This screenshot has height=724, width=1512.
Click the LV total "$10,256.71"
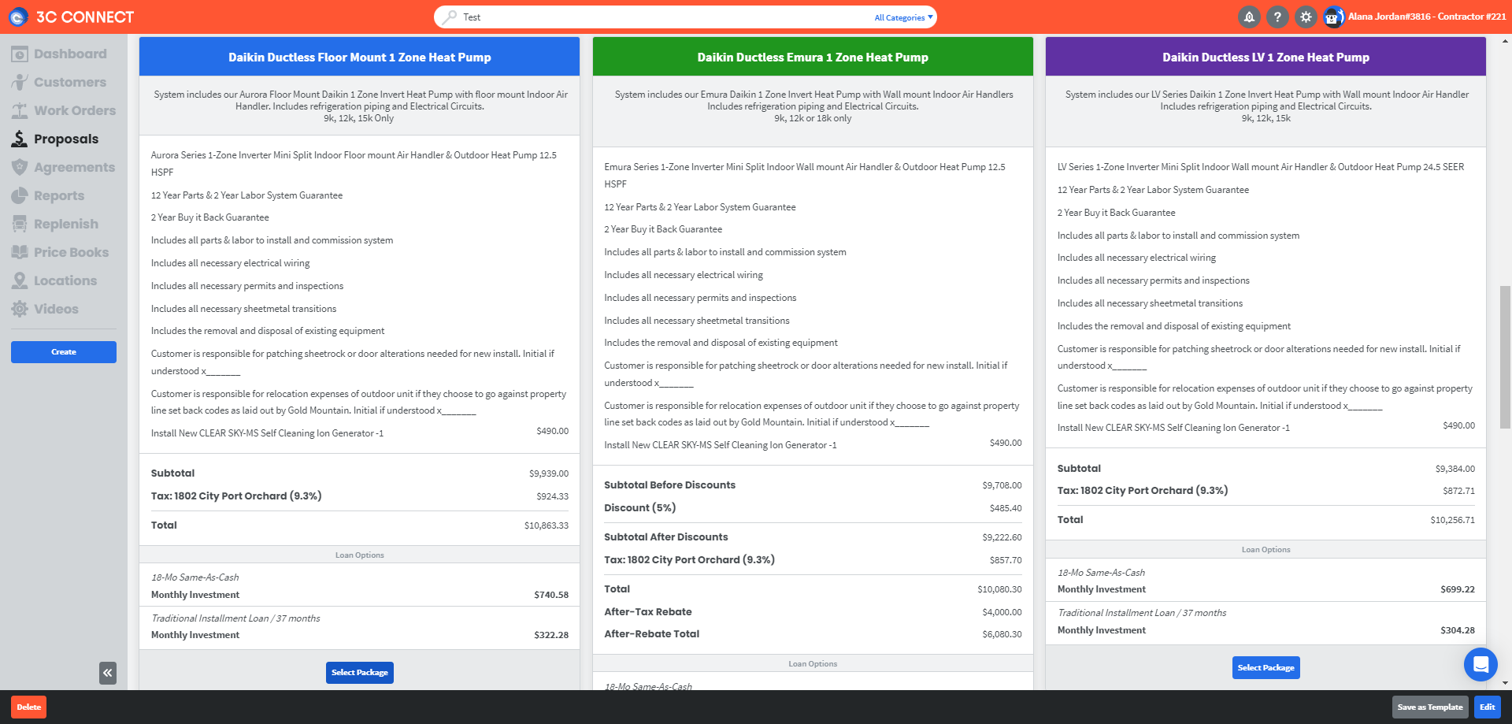click(1453, 520)
